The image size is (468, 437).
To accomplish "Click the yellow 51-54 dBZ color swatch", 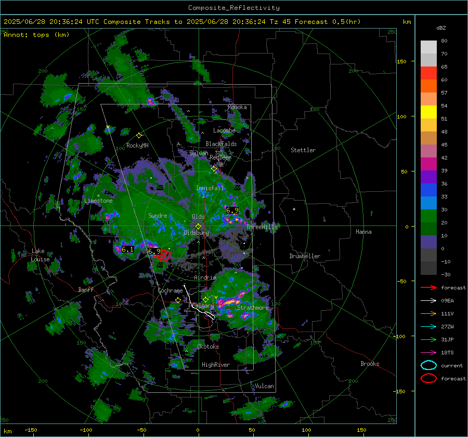I will tap(428, 112).
